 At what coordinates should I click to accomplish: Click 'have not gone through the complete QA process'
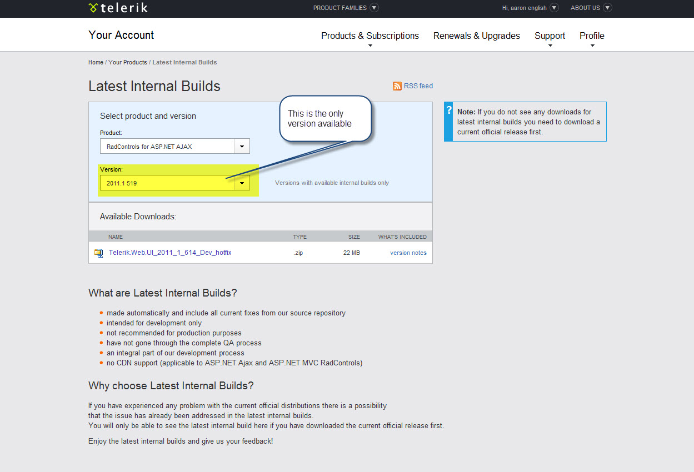click(184, 343)
